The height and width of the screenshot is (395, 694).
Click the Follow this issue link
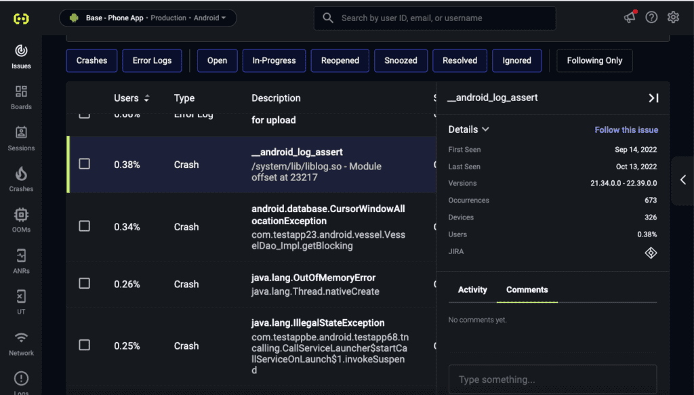[x=626, y=129]
